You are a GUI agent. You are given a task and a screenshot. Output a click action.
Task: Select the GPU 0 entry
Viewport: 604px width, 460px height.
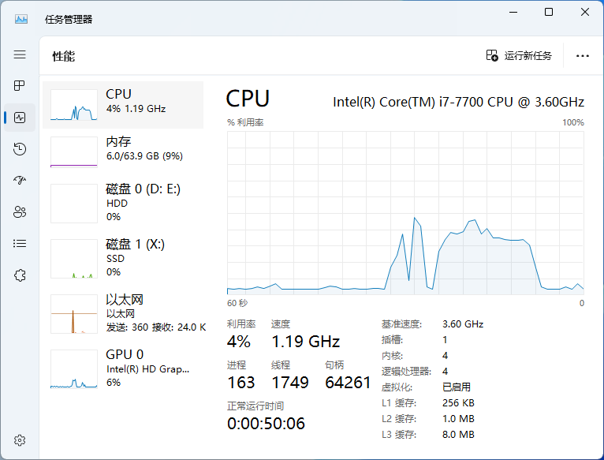[x=122, y=368]
